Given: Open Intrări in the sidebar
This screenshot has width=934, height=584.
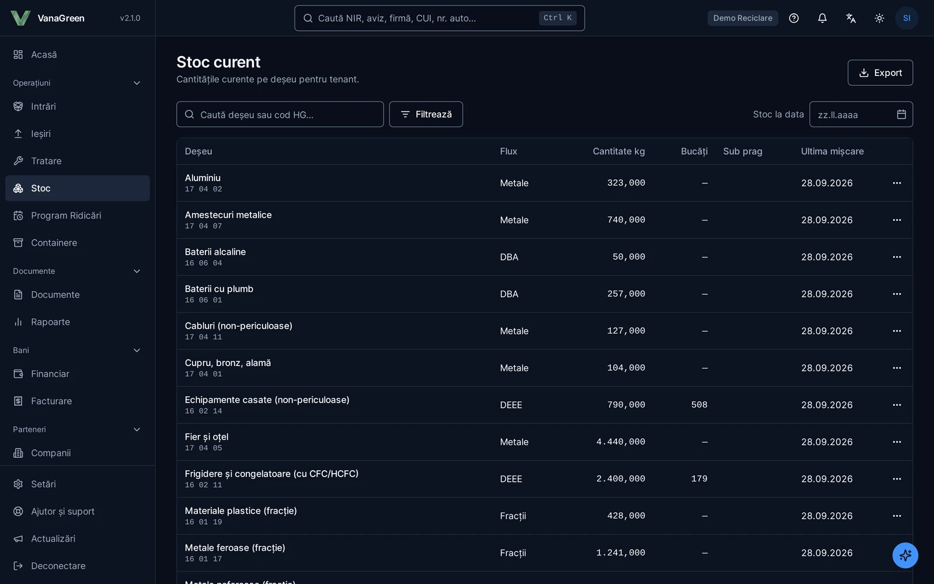Looking at the screenshot, I should pyautogui.click(x=77, y=106).
